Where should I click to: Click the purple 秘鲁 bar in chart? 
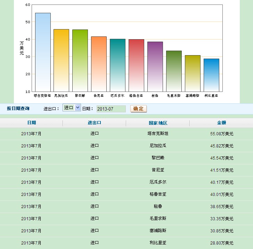click(155, 67)
